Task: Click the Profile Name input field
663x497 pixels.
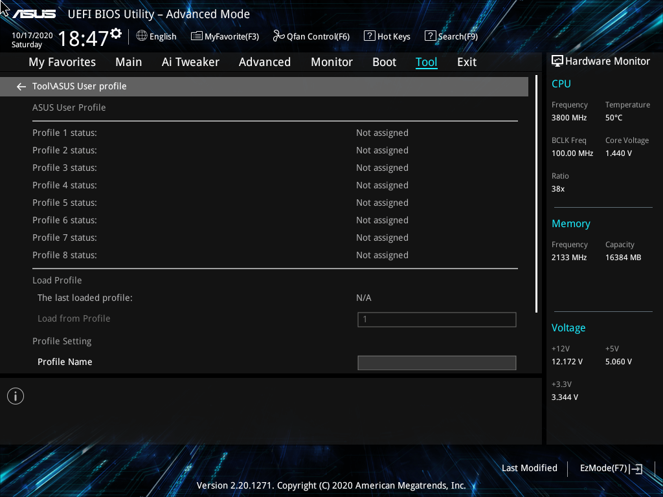Action: click(437, 362)
